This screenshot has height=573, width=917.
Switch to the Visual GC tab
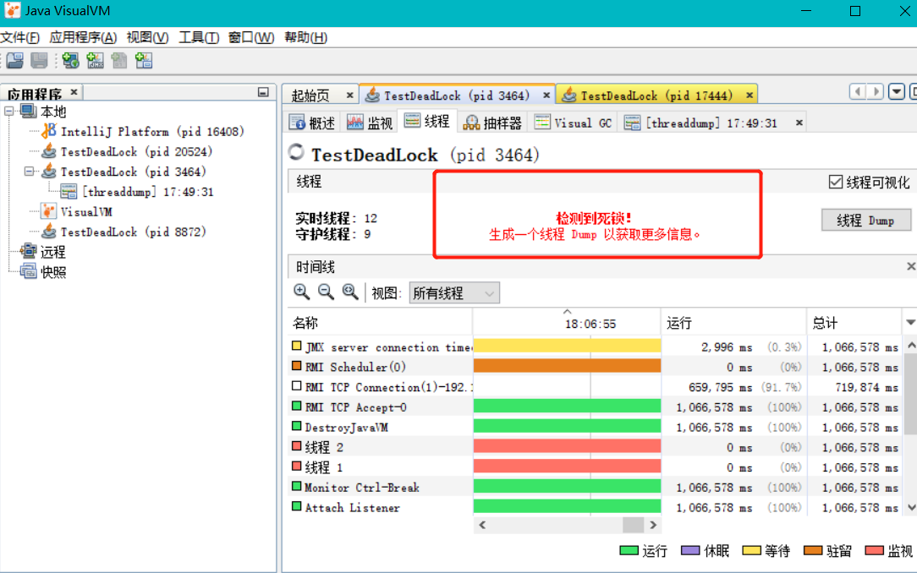pyautogui.click(x=574, y=123)
